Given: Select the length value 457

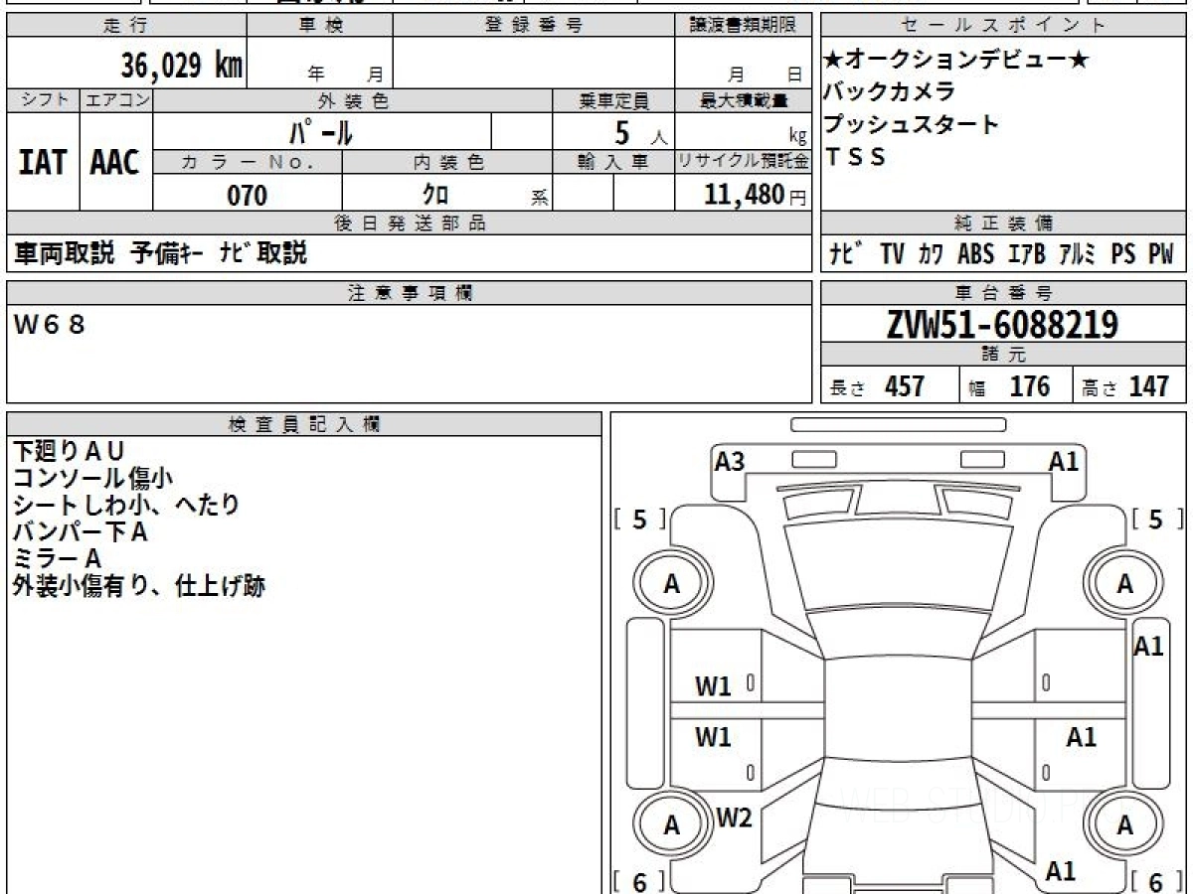Looking at the screenshot, I should [x=904, y=386].
